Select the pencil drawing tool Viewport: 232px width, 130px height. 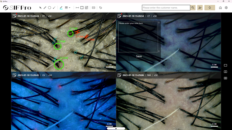click(45, 8)
